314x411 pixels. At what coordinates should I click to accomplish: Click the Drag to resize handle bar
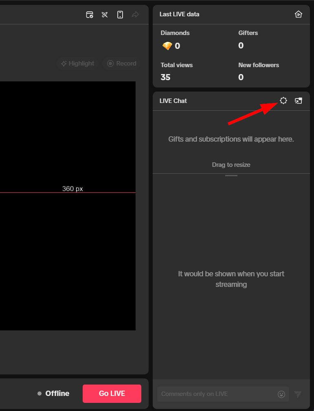pyautogui.click(x=231, y=176)
